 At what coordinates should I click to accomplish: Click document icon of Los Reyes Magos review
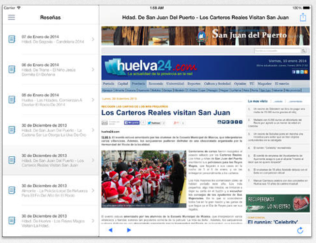pyautogui.click(x=12, y=221)
